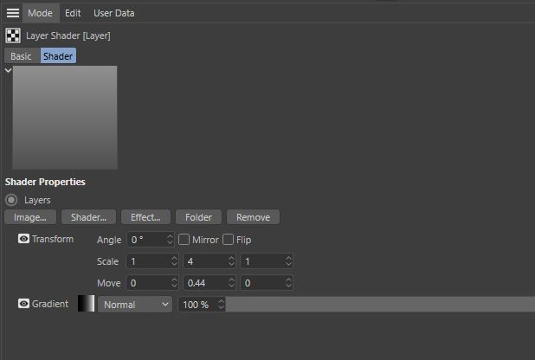Open the Normal blend mode dropdown
The image size is (535, 360).
point(135,305)
